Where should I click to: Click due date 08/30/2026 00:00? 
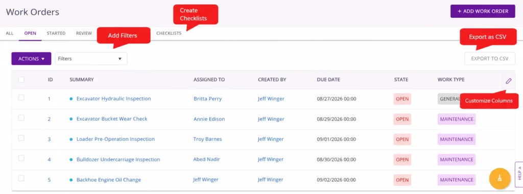pyautogui.click(x=337, y=160)
